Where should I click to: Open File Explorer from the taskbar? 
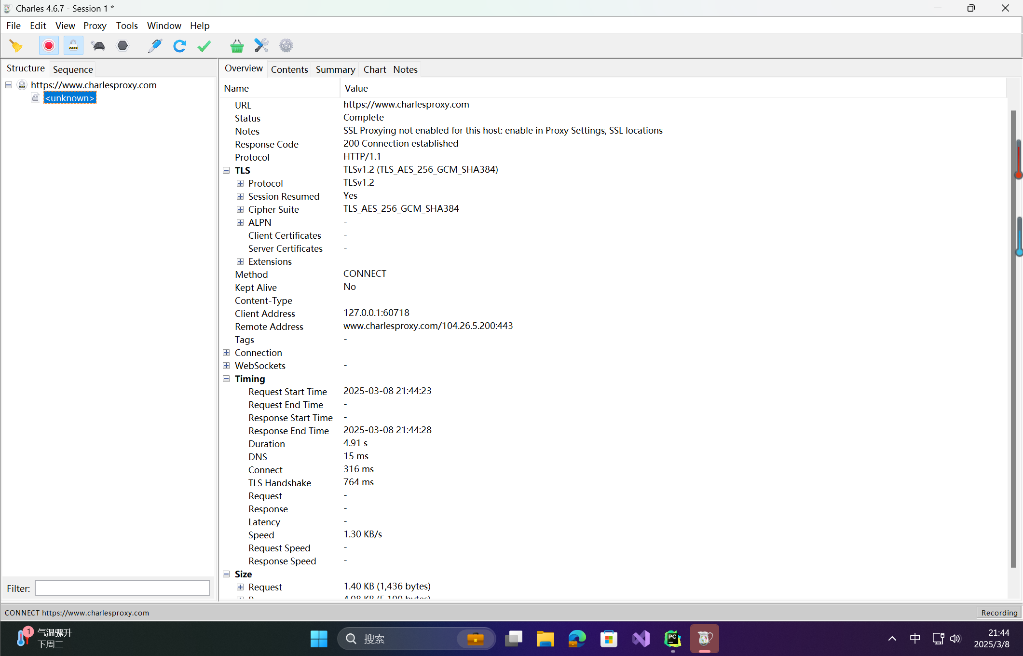pyautogui.click(x=546, y=639)
